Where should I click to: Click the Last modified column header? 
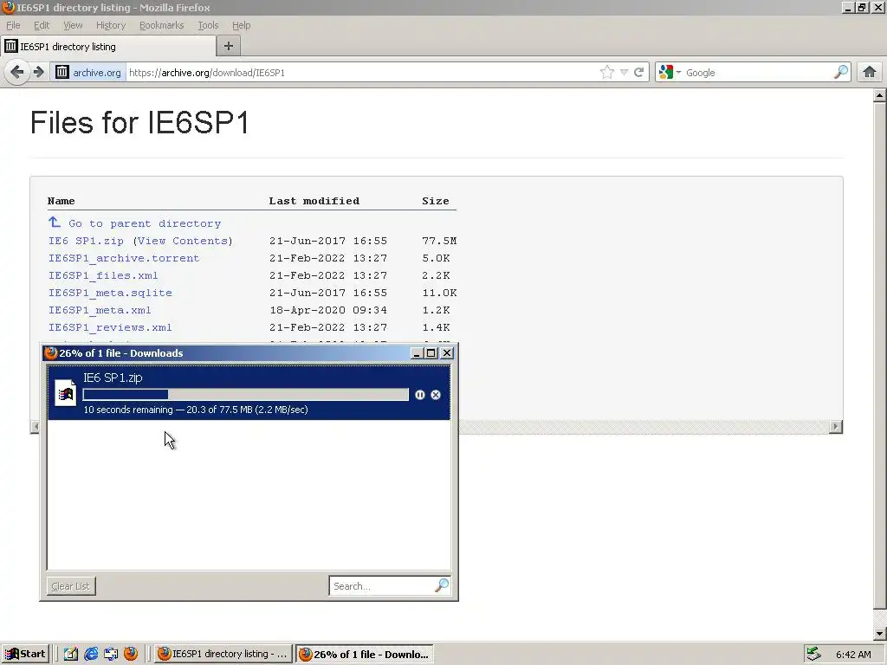pos(314,201)
